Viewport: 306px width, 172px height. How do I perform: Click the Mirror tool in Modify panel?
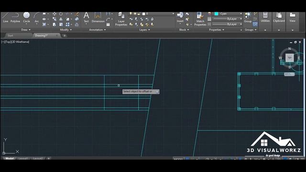point(61,19)
